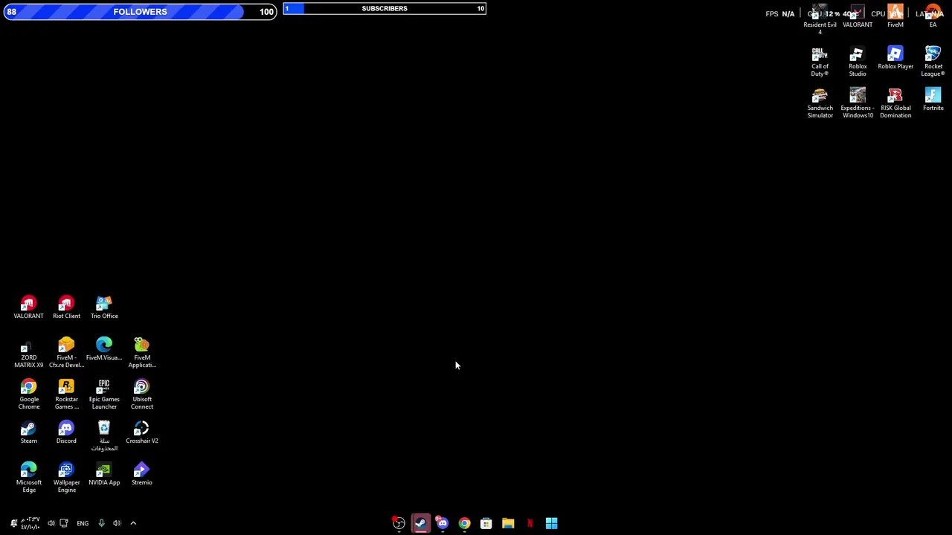
Task: Open the Windows Start menu
Action: (551, 523)
